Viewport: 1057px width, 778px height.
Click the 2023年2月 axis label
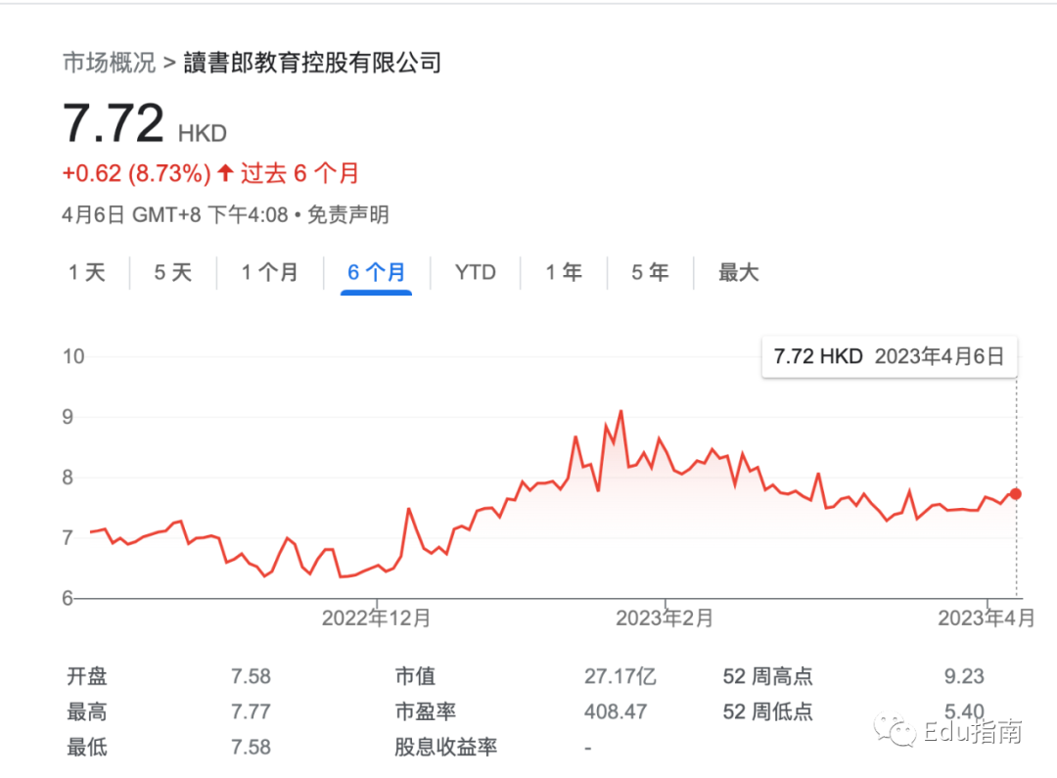click(x=665, y=618)
